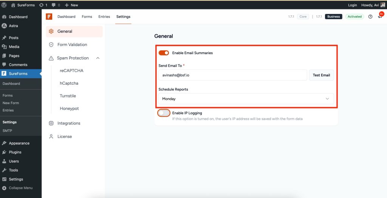Screen dimensions: 387x198
Task: Open reCAPTCHA settings
Action: 71,71
